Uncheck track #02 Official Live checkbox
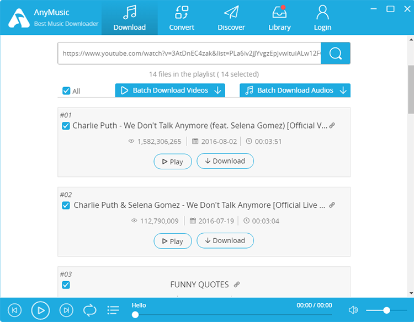414x322 pixels. click(66, 205)
